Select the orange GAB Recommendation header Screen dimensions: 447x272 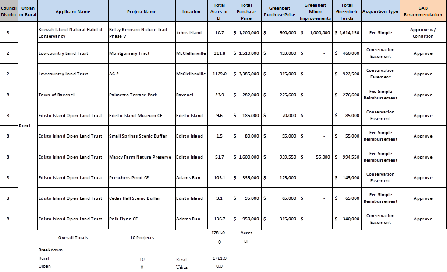[423, 11]
